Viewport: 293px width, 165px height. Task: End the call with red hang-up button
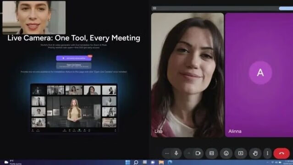tap(282, 153)
